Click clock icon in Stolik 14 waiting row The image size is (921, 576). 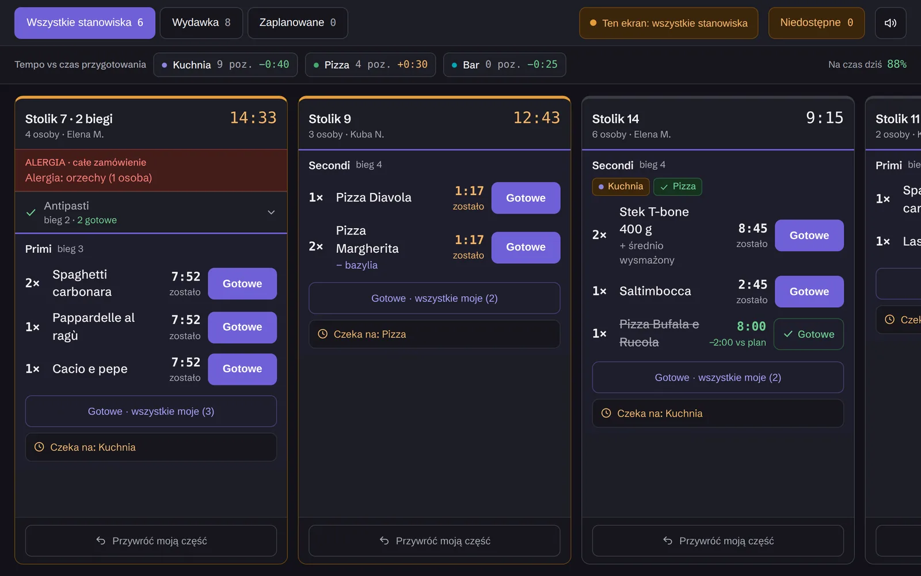606,413
